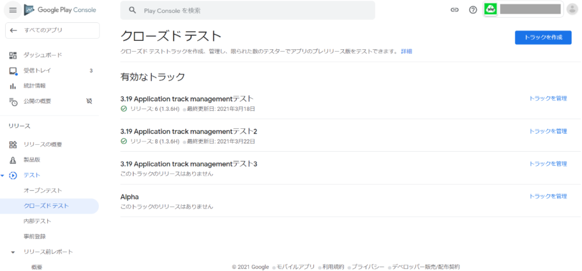Open the 詳細 link in description
This screenshot has height=271, width=582.
point(406,51)
